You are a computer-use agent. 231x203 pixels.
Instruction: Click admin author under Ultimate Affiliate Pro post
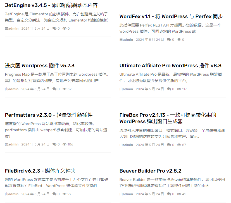coord(128,89)
